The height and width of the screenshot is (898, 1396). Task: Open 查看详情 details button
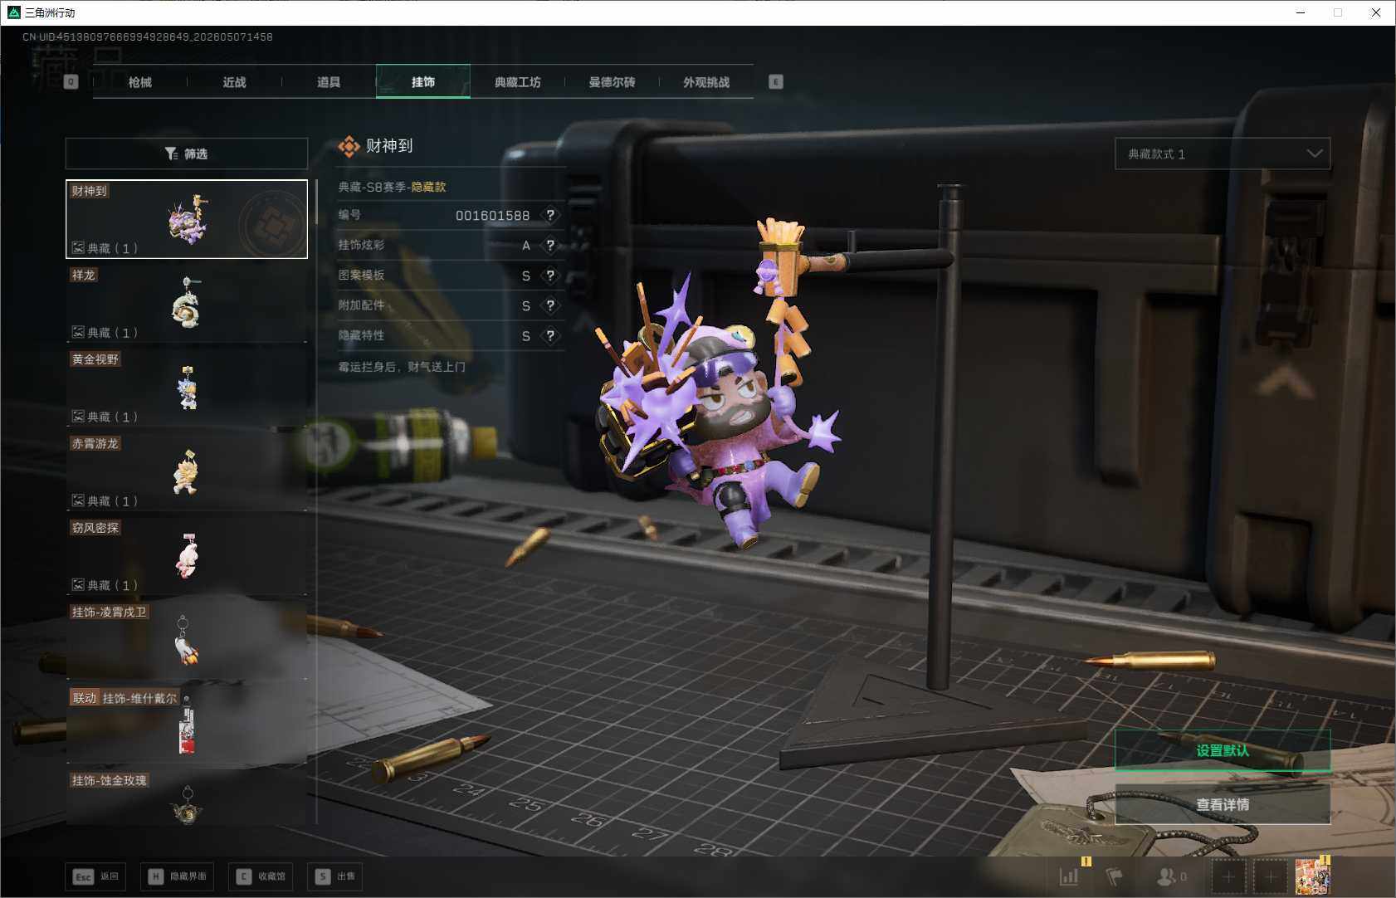[1223, 804]
